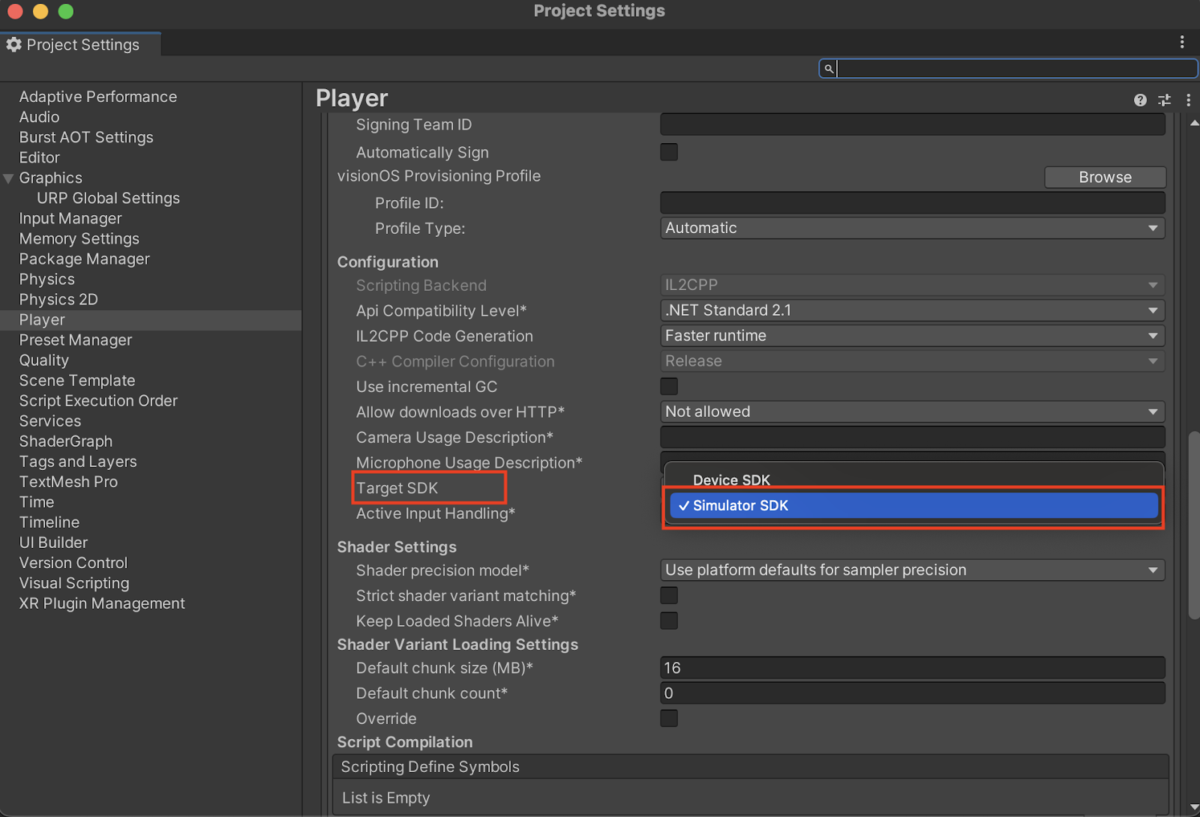Select Quality in the settings sidebar

click(43, 360)
